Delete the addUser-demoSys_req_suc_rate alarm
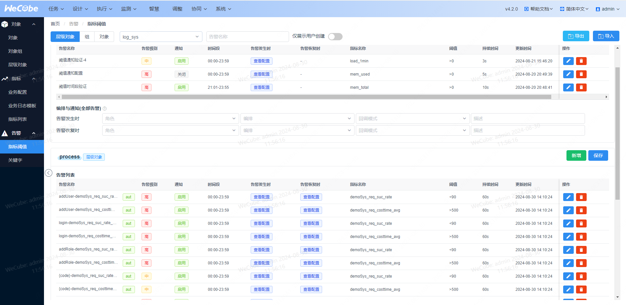This screenshot has width=626, height=305. click(581, 197)
